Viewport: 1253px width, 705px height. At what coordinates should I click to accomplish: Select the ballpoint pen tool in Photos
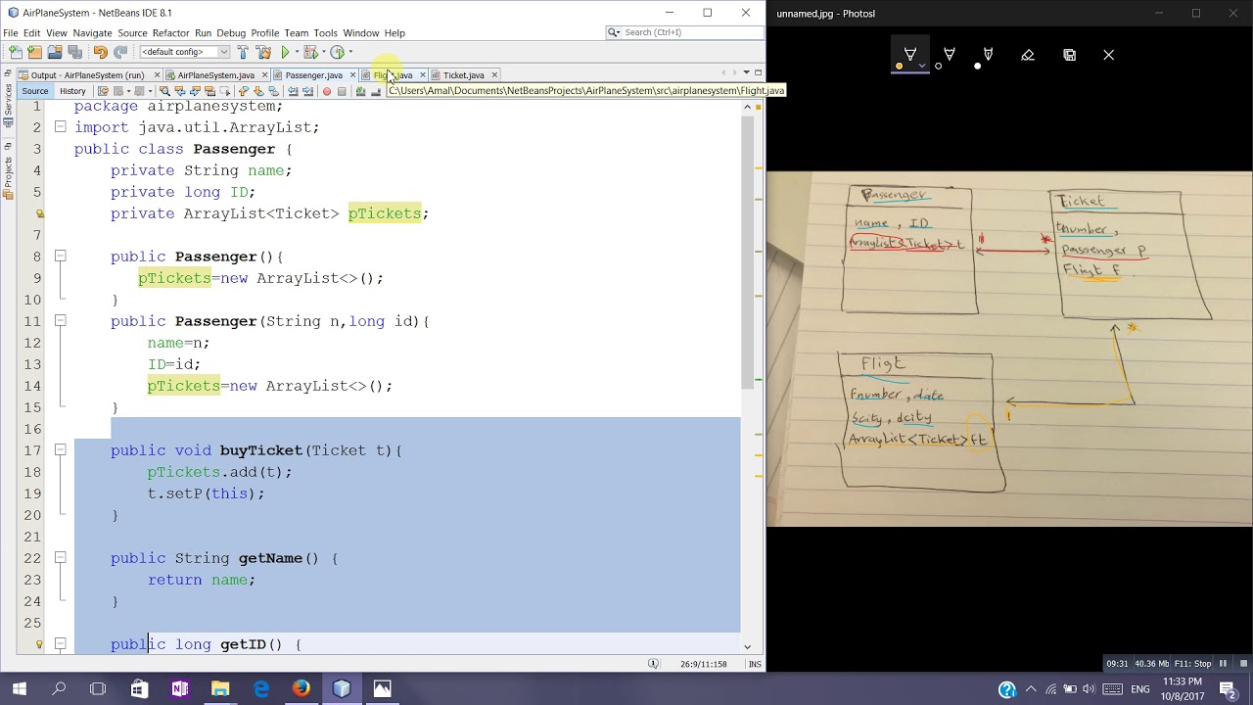(910, 55)
